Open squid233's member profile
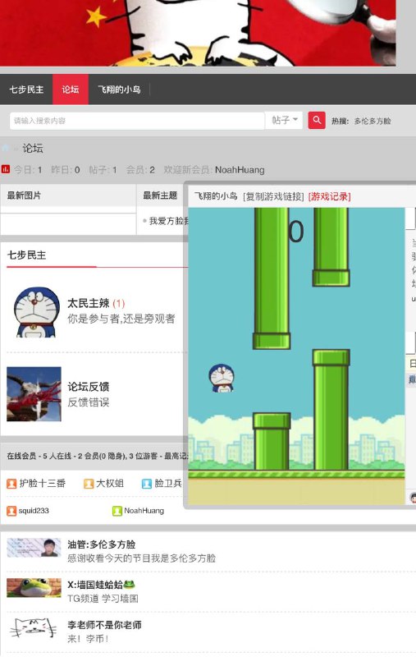Screen dimensions: 416x657 pos(34,511)
